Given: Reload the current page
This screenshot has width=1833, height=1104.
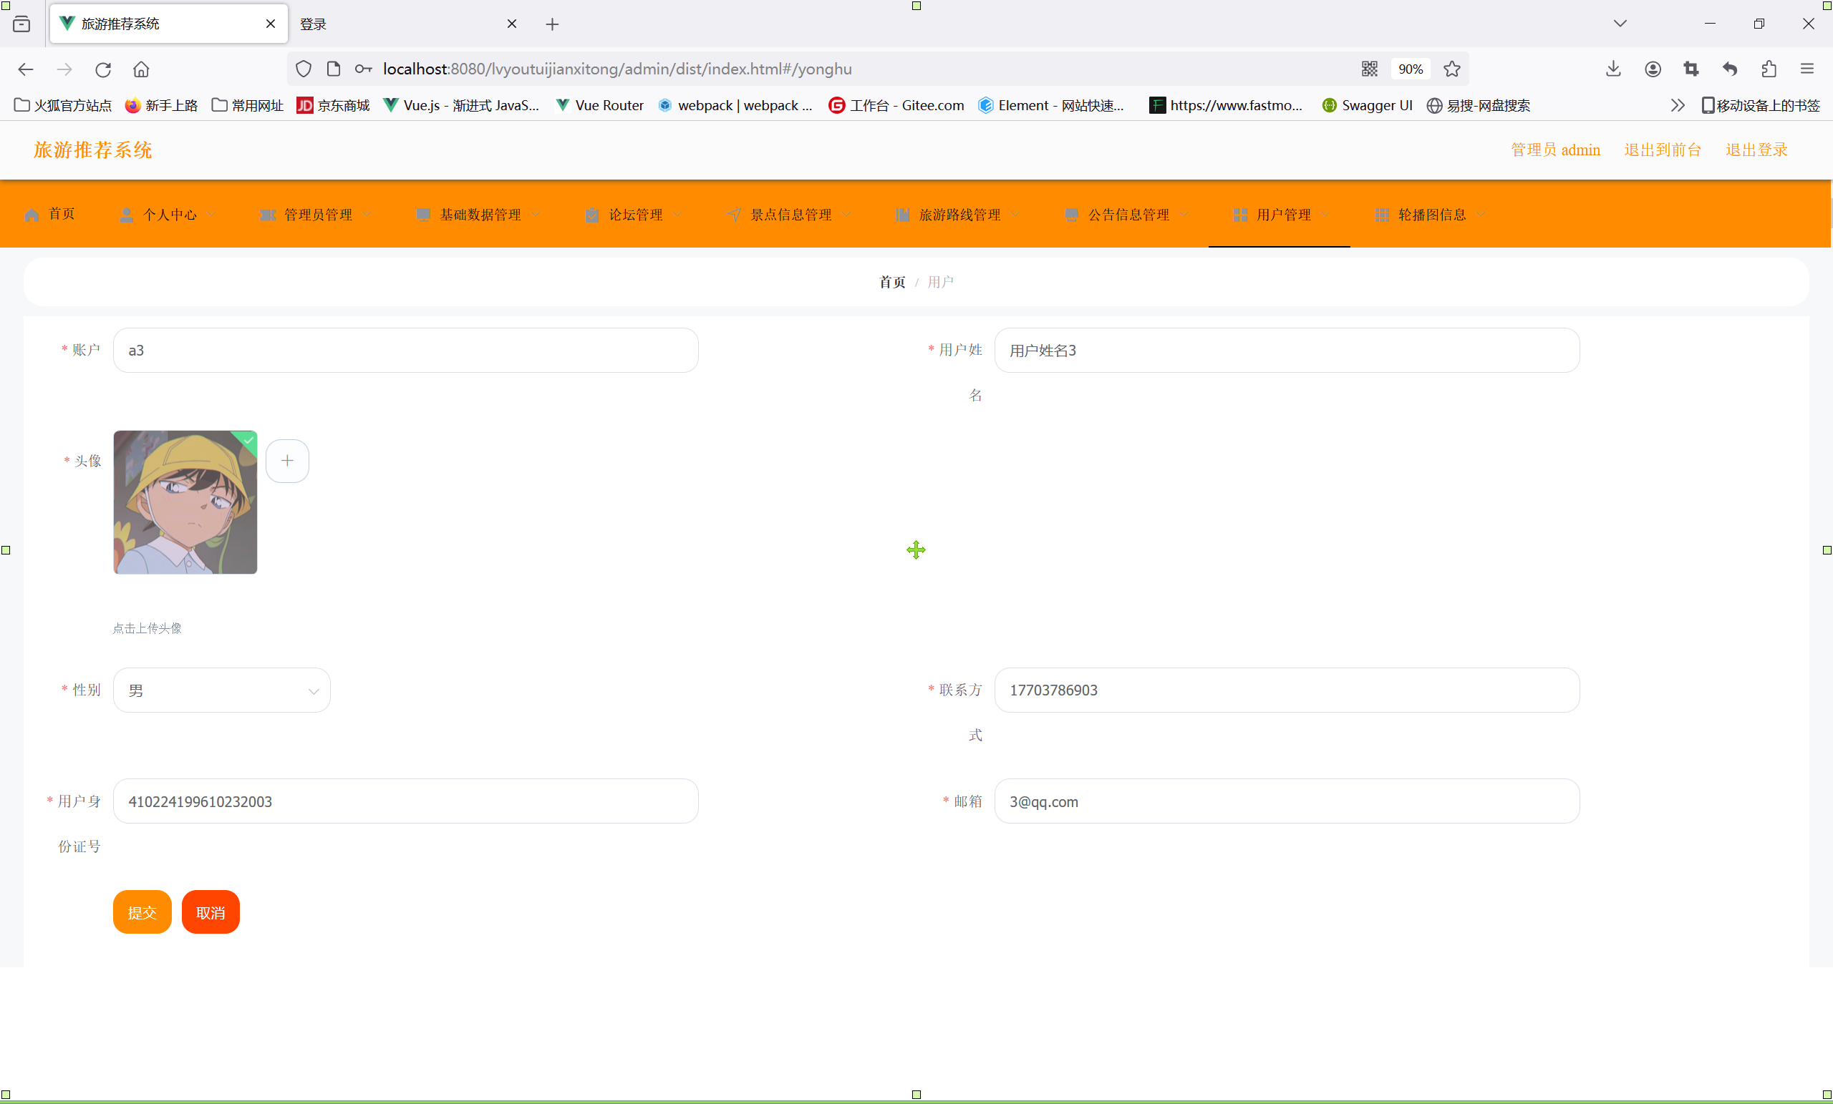Looking at the screenshot, I should coord(102,69).
